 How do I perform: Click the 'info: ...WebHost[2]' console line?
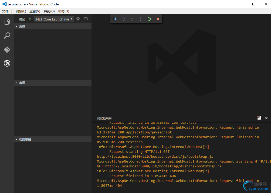pos(153,171)
